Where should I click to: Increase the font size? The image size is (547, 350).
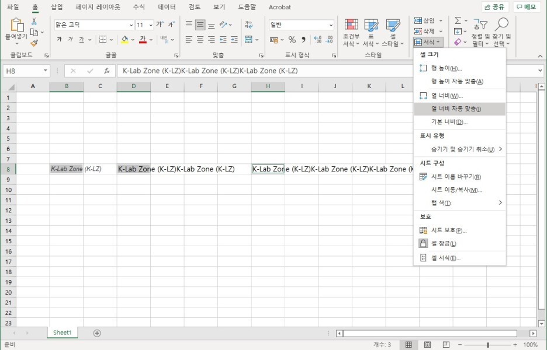160,24
